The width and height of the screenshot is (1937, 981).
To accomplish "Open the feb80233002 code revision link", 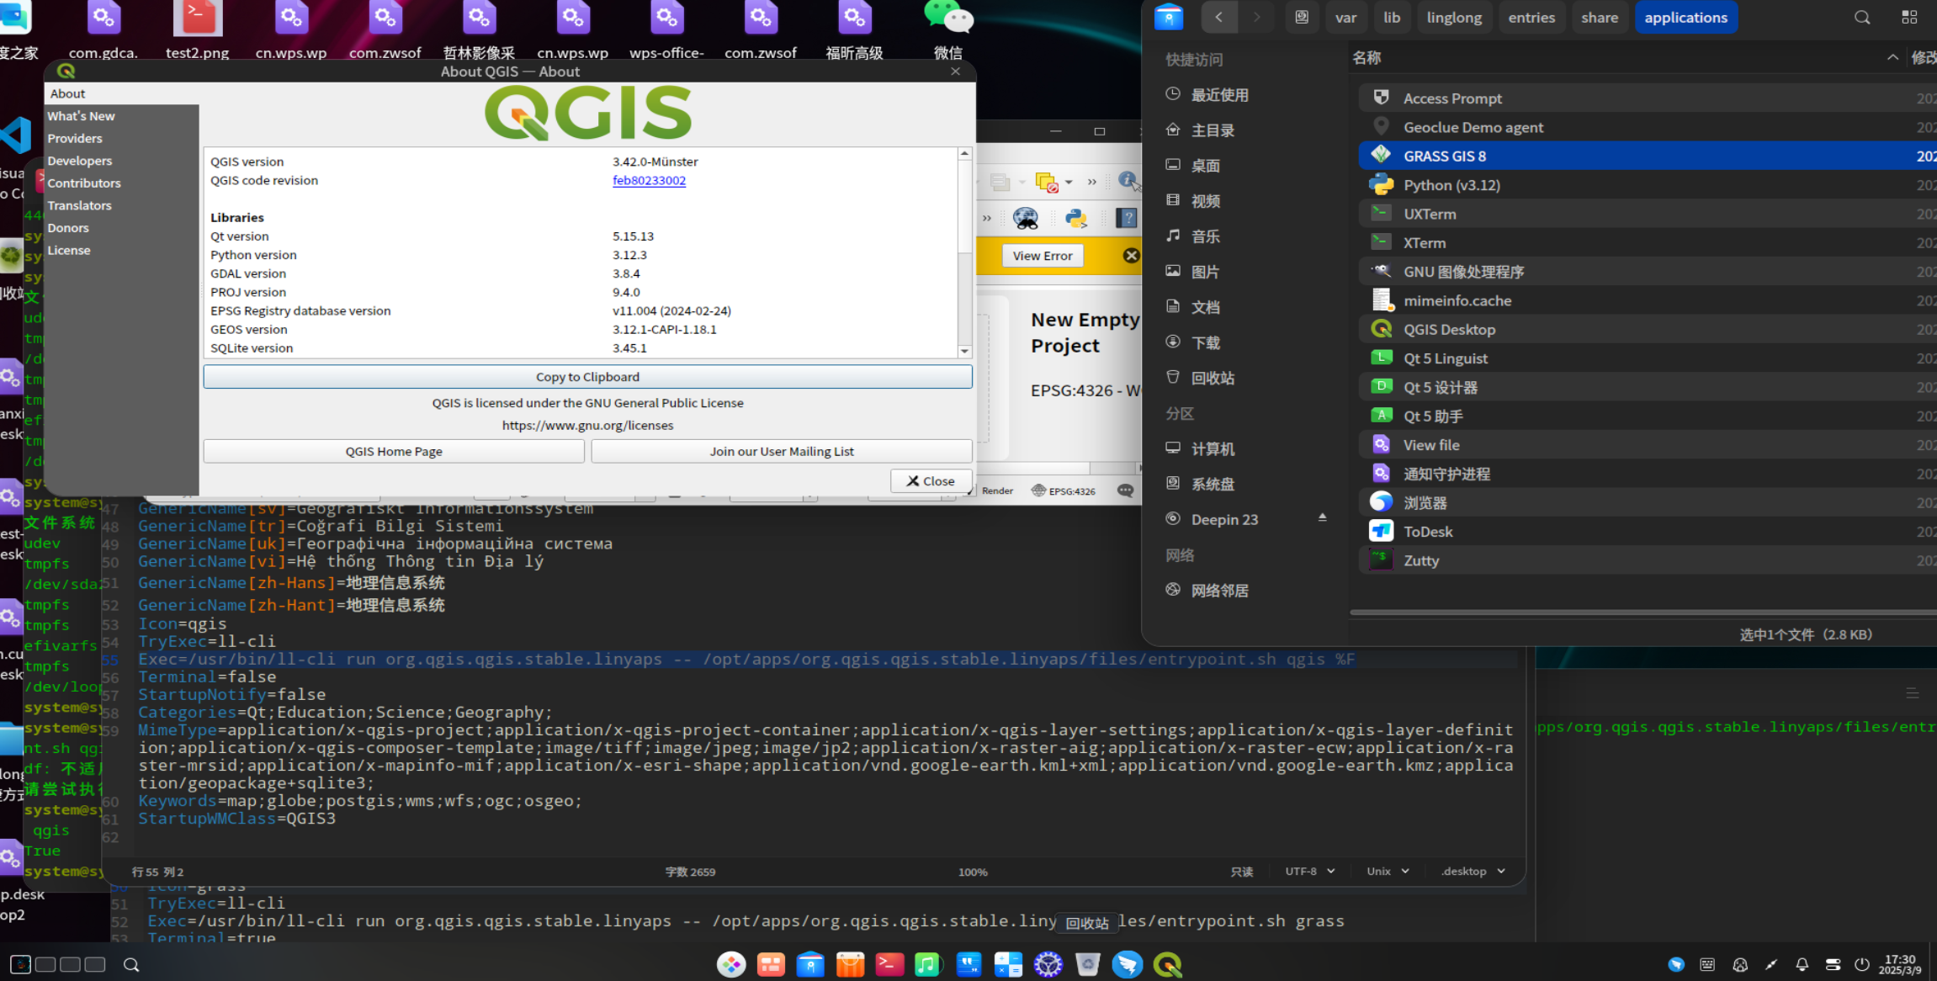I will pyautogui.click(x=649, y=180).
